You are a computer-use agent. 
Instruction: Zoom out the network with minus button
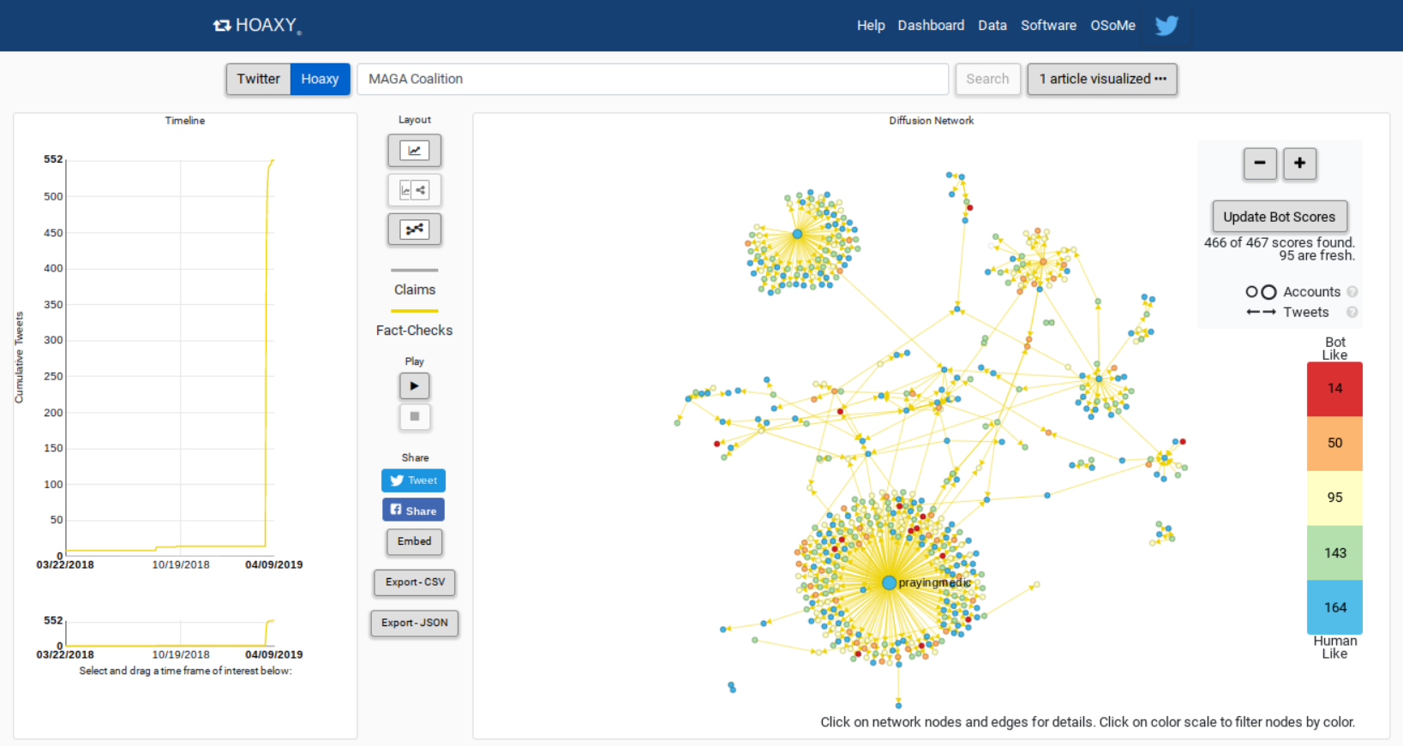[x=1260, y=164]
